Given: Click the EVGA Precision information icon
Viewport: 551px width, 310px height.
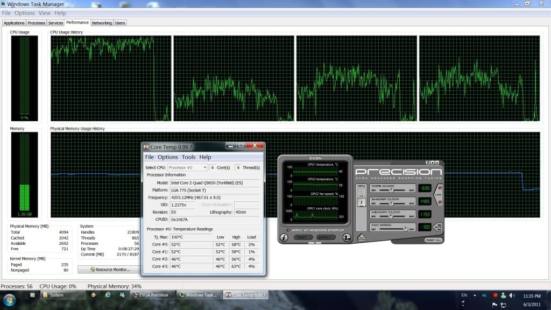Looking at the screenshot, I should tap(285, 237).
